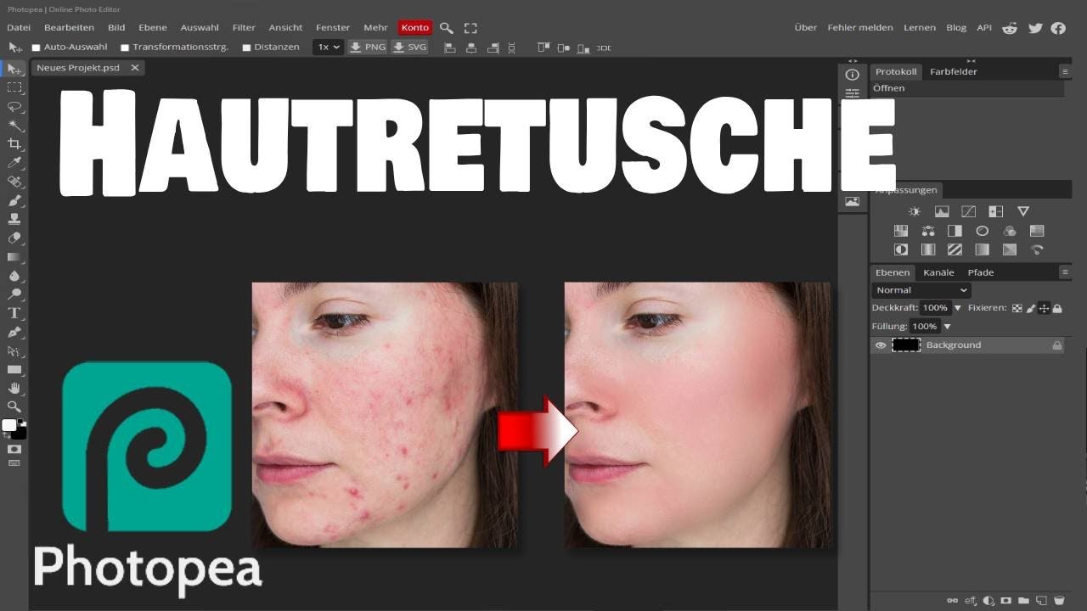The width and height of the screenshot is (1087, 611).
Task: Select the Gradient tool
Action: pos(14,257)
